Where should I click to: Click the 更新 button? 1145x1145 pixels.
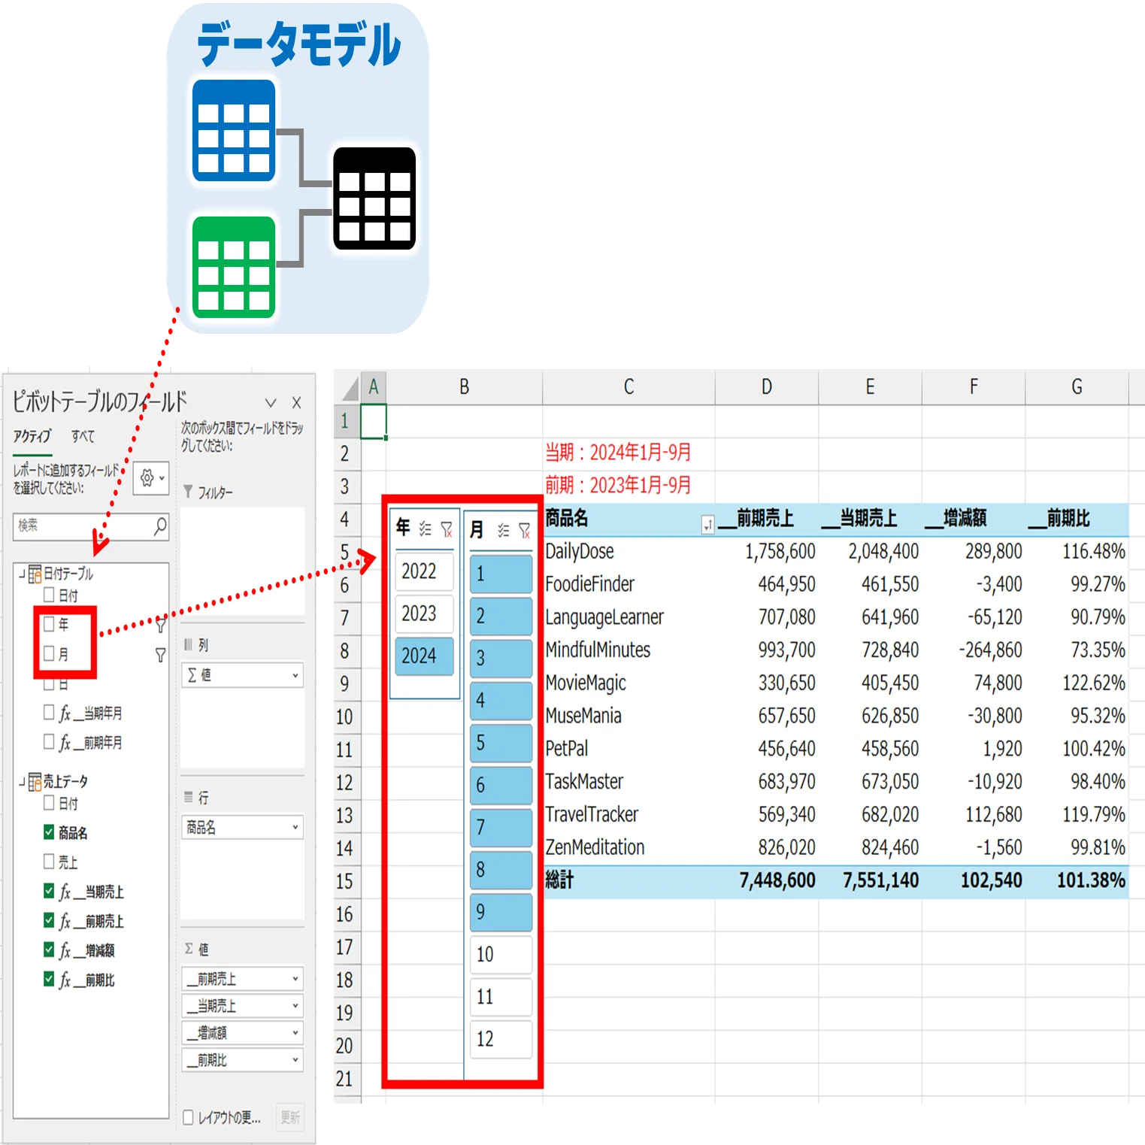point(290,1117)
